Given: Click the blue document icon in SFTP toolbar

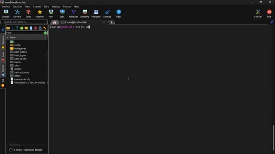Looking at the screenshot, I should pyautogui.click(x=40, y=28).
